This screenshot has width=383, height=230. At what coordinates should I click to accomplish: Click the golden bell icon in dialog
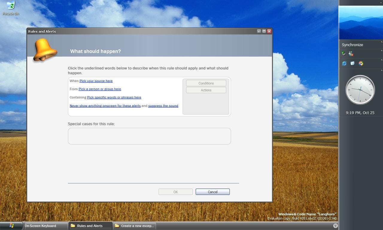45,50
